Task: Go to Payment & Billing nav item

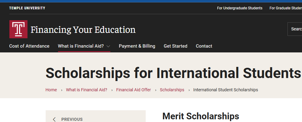Action: 137,46
